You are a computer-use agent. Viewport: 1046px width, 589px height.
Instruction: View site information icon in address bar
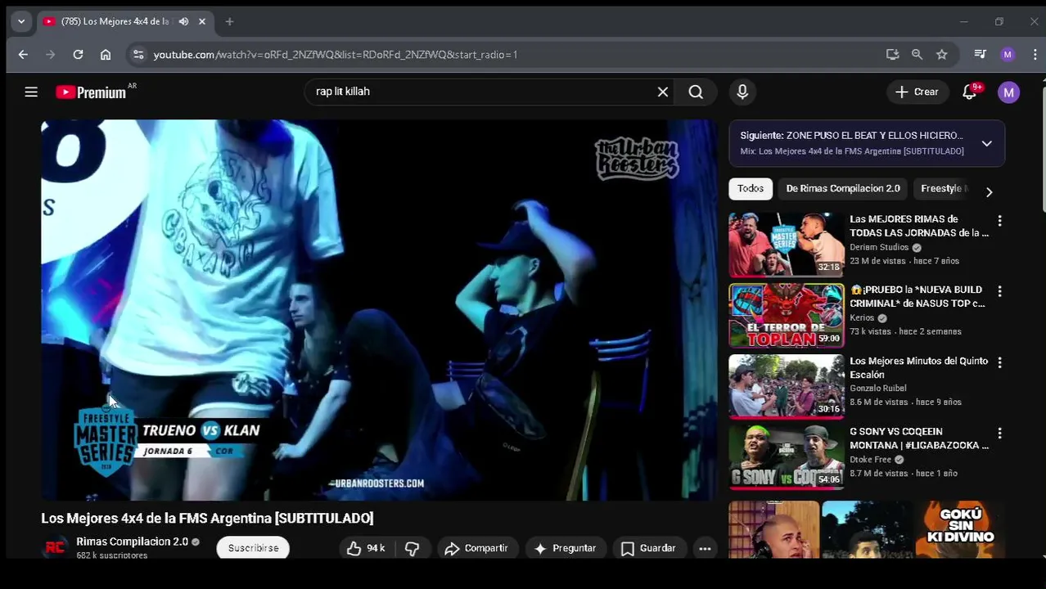(138, 54)
